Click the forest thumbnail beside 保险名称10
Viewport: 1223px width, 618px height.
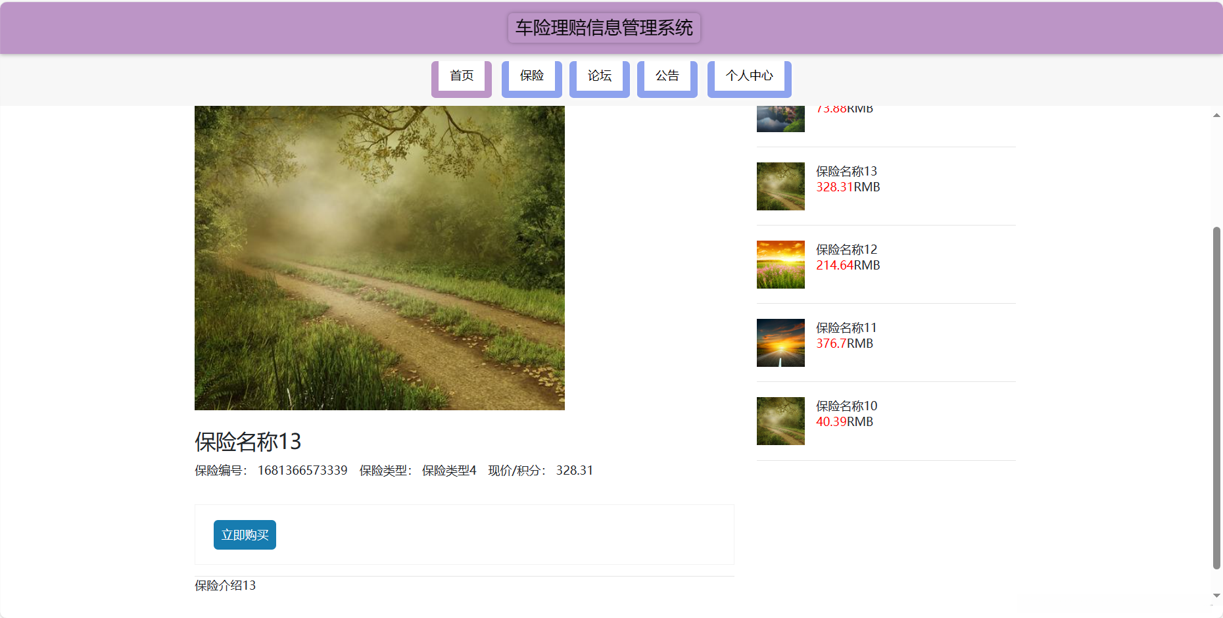coord(780,421)
